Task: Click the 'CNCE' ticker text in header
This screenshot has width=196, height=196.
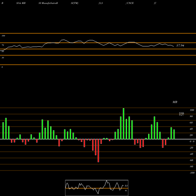Action: [x=130, y=3]
